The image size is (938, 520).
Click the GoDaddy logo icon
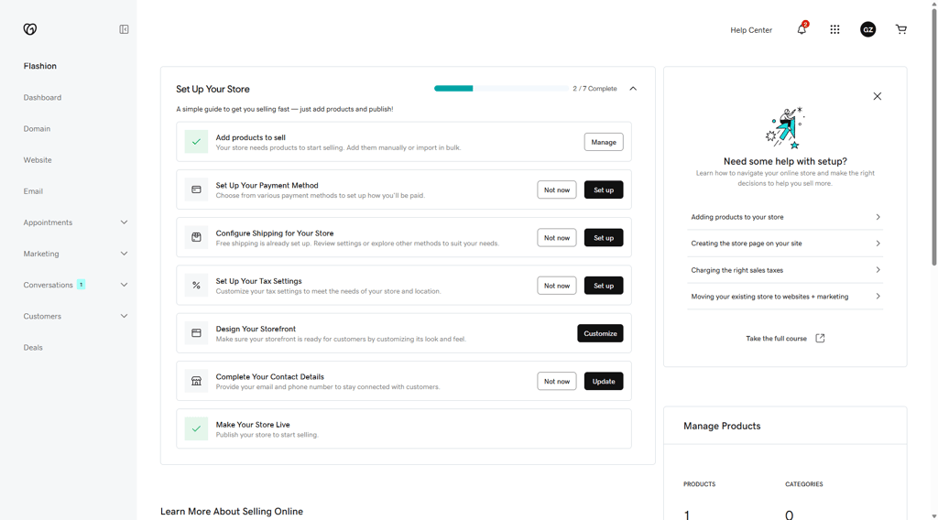(30, 29)
